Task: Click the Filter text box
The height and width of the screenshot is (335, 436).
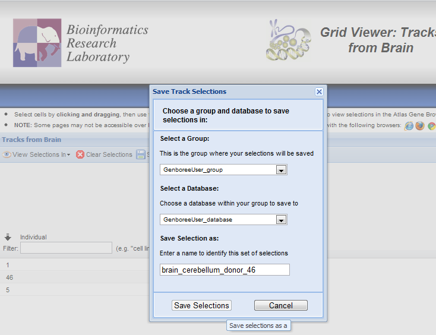Action: (66, 248)
